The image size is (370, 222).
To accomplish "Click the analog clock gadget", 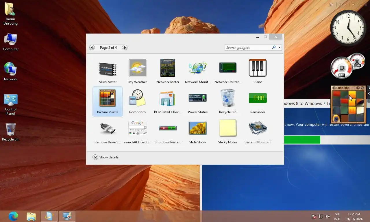I will pos(348,28).
